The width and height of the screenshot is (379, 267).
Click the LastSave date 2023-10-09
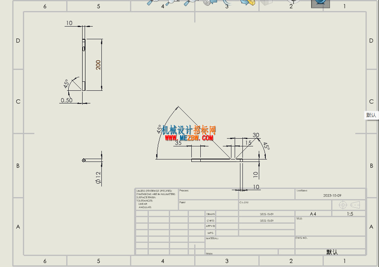pos(332,195)
